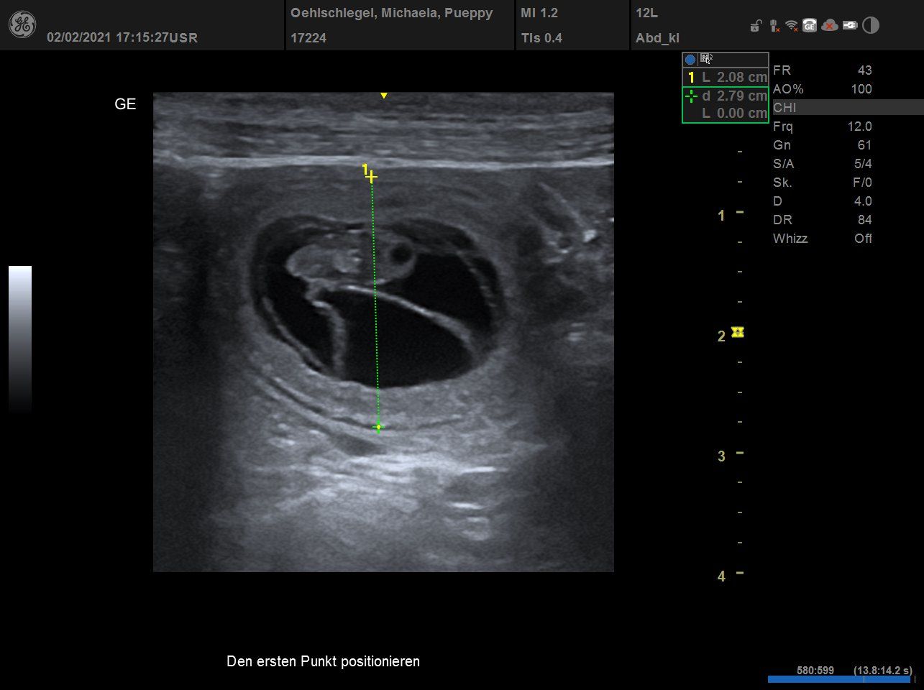This screenshot has height=690, width=924.
Task: Click the open padlock status icon
Action: (755, 27)
